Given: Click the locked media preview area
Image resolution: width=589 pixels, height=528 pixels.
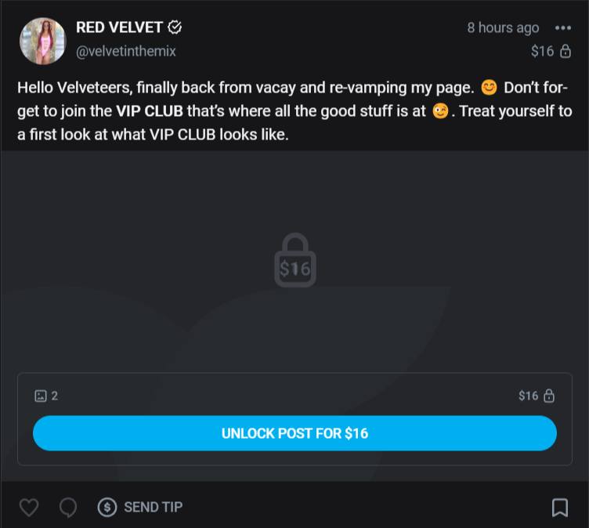Looking at the screenshot, I should (294, 261).
